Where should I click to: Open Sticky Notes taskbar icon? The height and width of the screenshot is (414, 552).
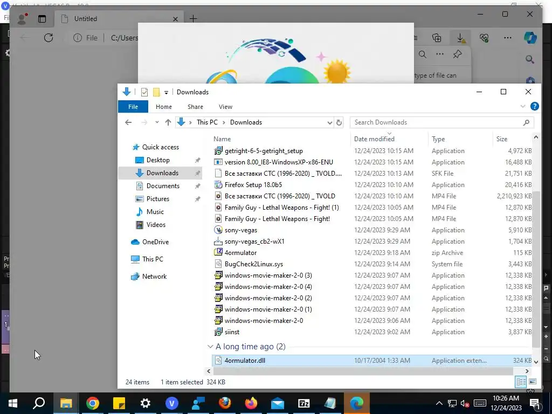(119, 403)
